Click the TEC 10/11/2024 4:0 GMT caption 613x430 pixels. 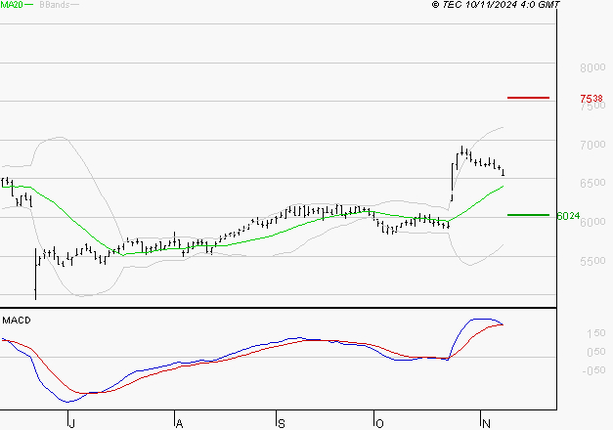(x=496, y=5)
